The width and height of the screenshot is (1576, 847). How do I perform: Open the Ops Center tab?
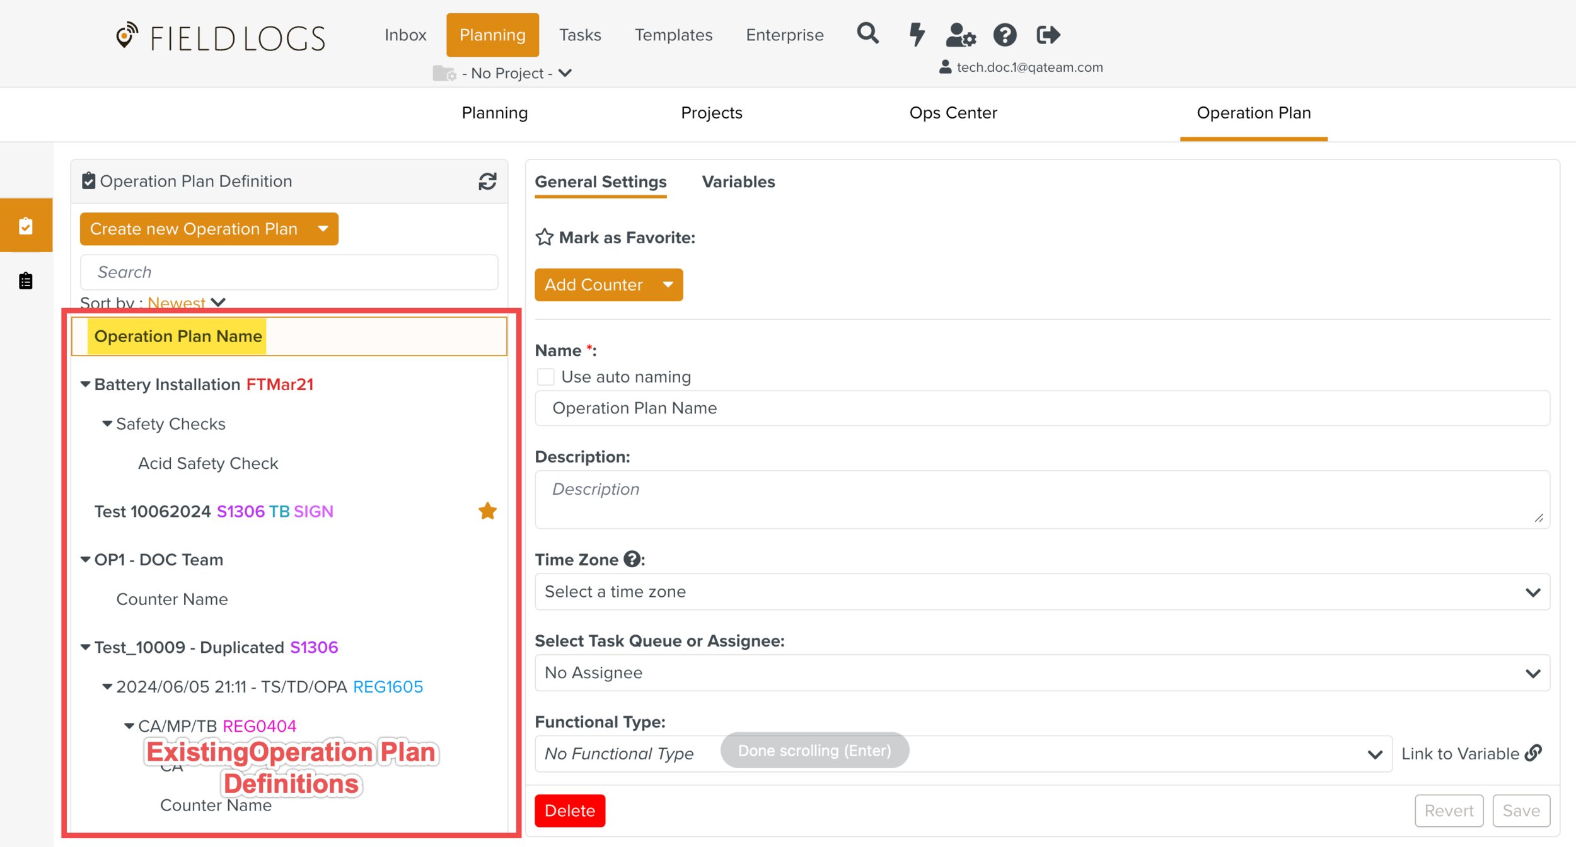[953, 113]
